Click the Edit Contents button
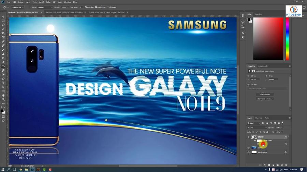Viewport: 307px width, 172px height. (265, 94)
